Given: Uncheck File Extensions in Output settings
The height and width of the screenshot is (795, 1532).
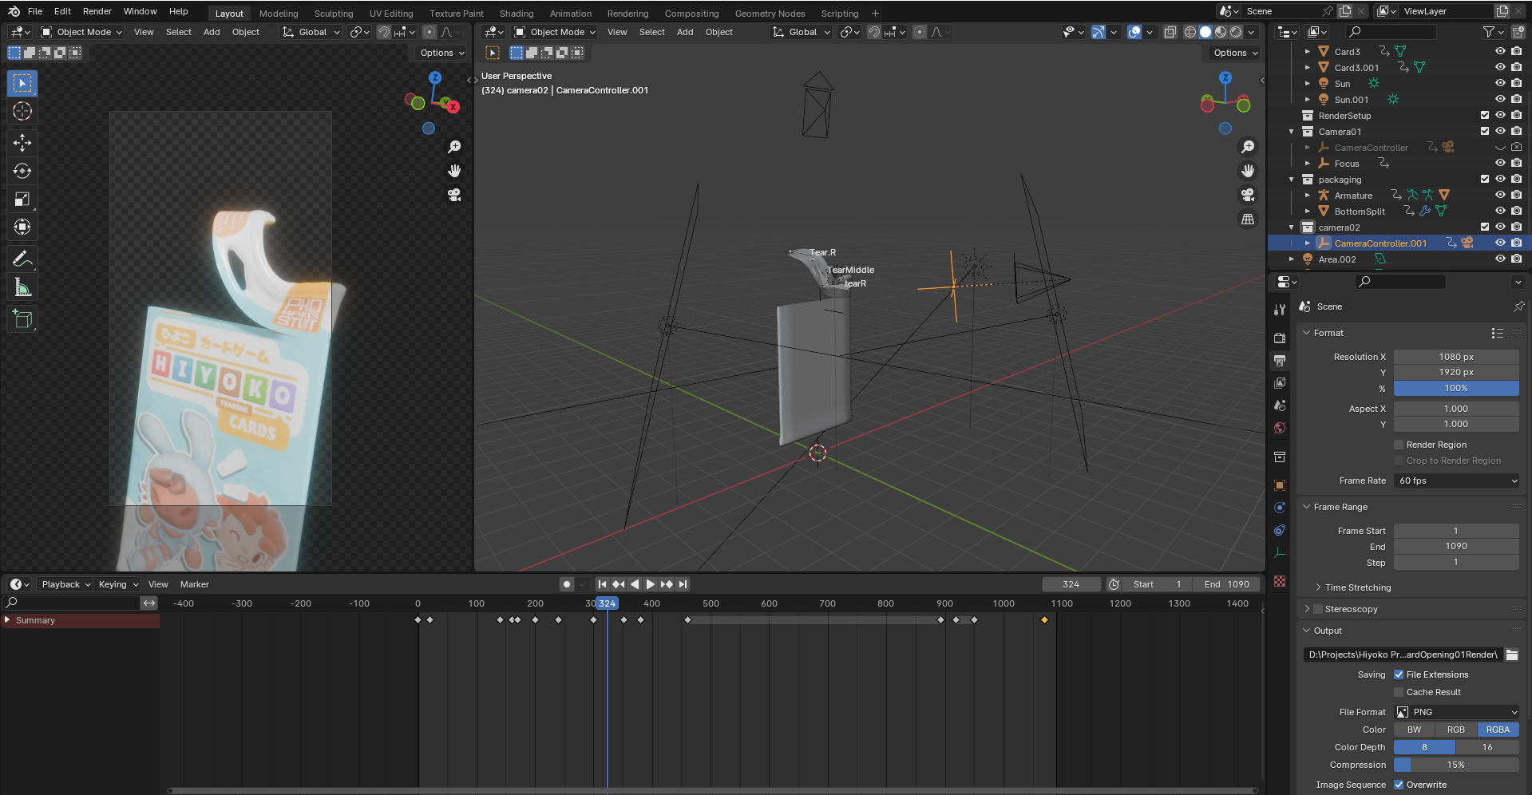Looking at the screenshot, I should coord(1399,674).
